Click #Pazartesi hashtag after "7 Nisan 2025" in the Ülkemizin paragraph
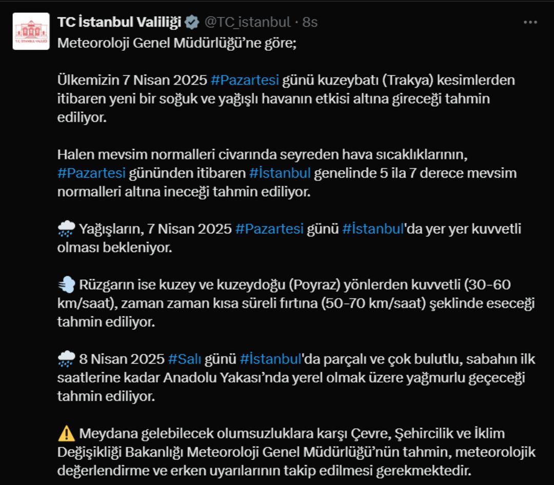The image size is (554, 485). point(245,80)
